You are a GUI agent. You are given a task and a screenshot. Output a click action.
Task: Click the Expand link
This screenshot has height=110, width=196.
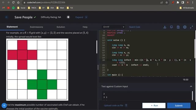[79, 17]
